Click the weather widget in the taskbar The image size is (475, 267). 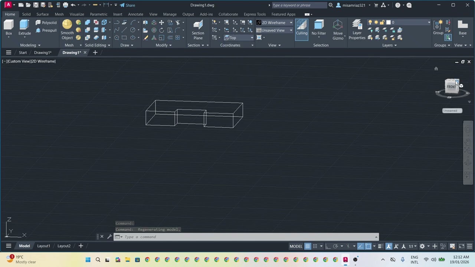(x=21, y=259)
